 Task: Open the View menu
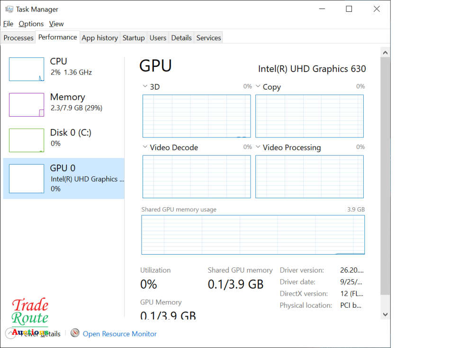click(x=56, y=23)
